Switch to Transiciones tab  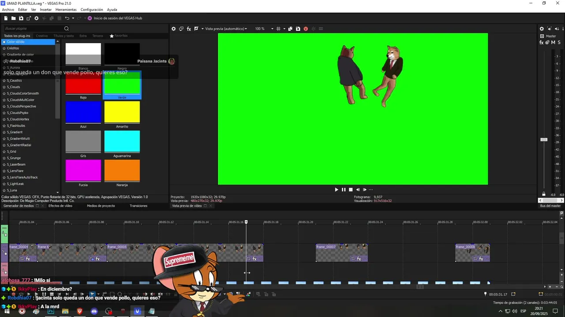(139, 206)
